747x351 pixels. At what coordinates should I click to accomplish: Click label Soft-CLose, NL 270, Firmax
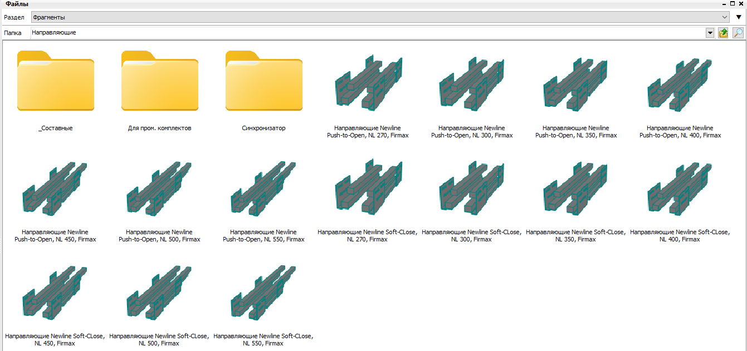click(368, 236)
